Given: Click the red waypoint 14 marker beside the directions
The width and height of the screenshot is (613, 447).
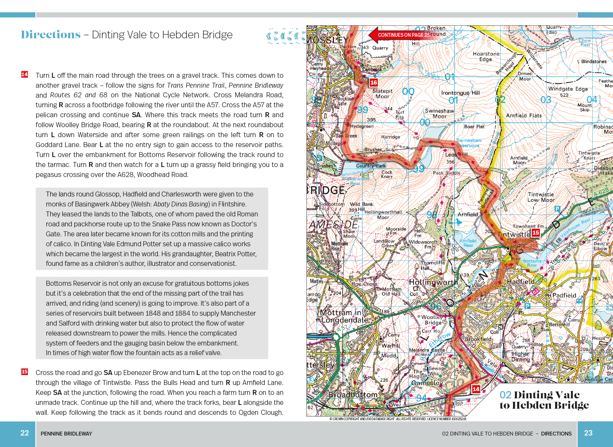Looking at the screenshot, I should point(25,74).
